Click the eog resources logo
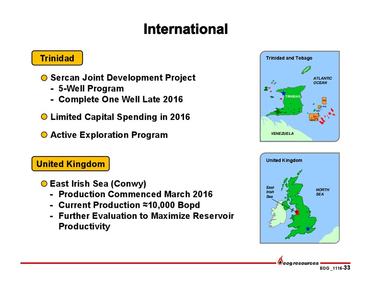Image resolution: width=372 pixels, height=288 pixels. (298, 261)
